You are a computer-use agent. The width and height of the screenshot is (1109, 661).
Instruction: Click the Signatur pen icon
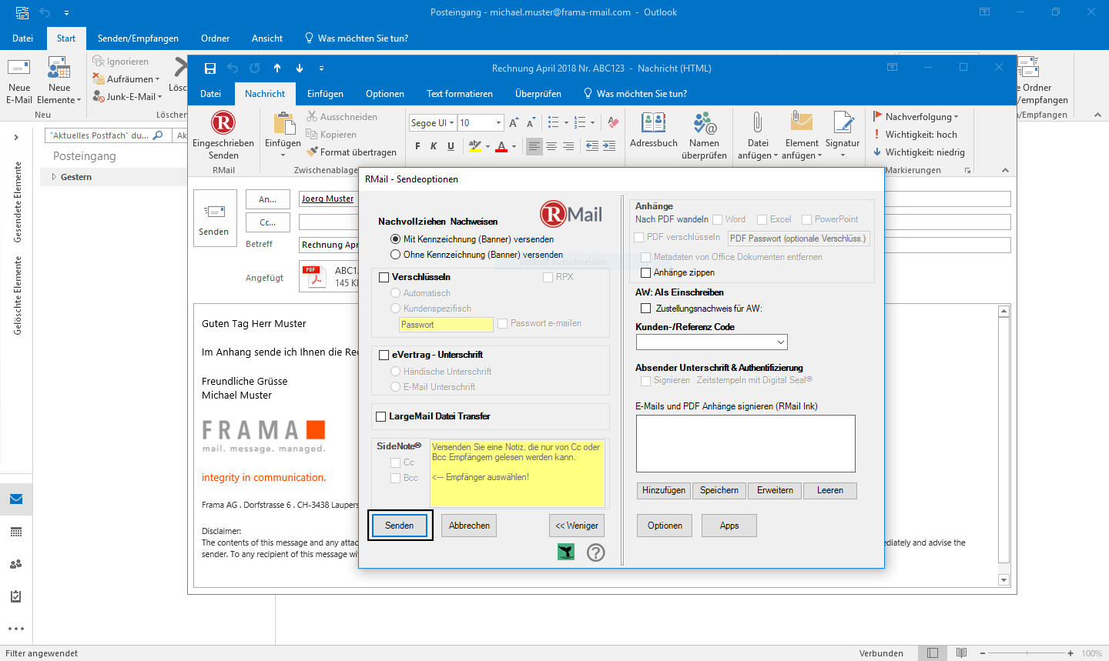[x=843, y=123]
